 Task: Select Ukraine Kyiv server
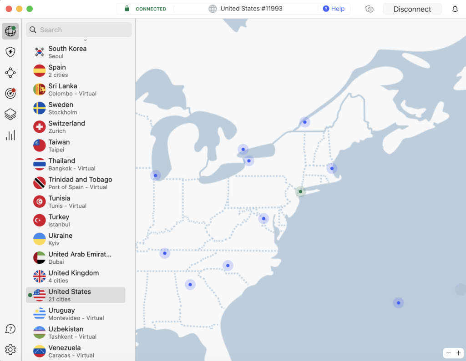[76, 239]
